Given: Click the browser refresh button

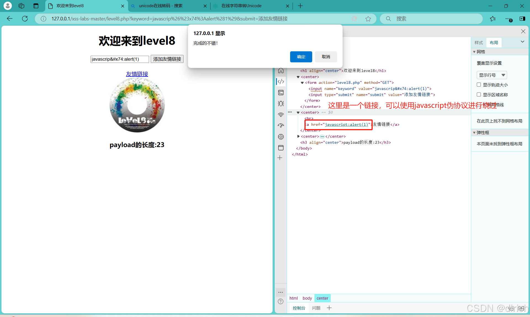Looking at the screenshot, I should tap(25, 19).
